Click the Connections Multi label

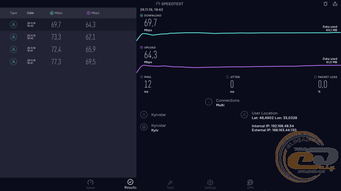(228, 102)
